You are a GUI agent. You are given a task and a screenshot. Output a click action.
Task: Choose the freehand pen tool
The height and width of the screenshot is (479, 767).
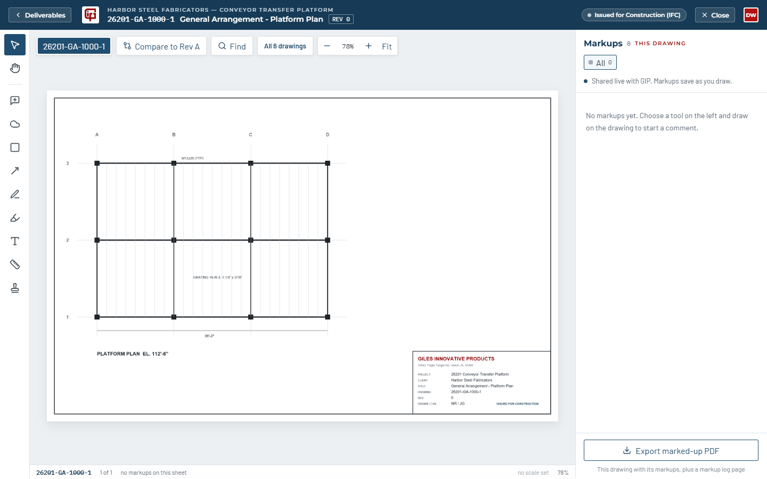pos(15,194)
